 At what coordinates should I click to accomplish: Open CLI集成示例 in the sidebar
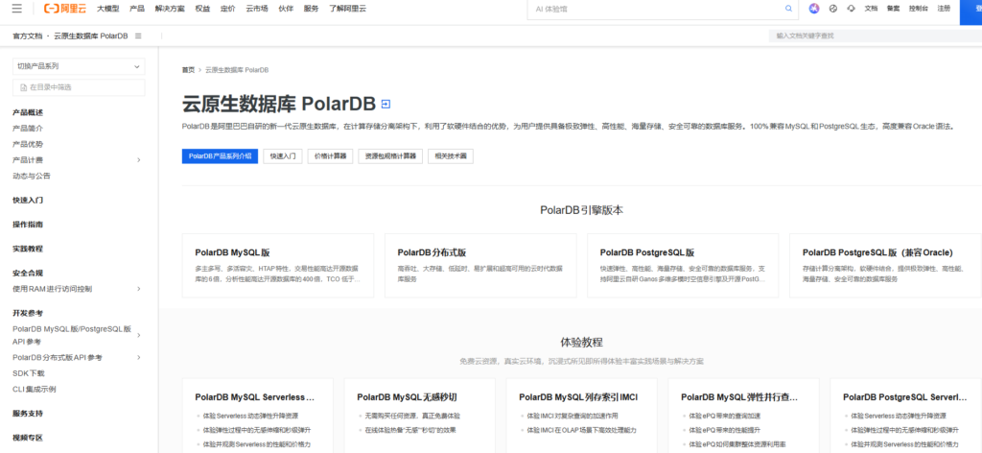click(x=34, y=389)
